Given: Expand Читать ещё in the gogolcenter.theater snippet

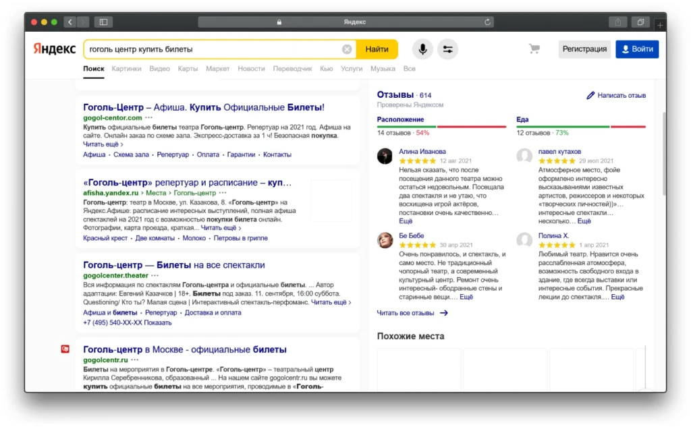Looking at the screenshot, I should click(x=331, y=302).
